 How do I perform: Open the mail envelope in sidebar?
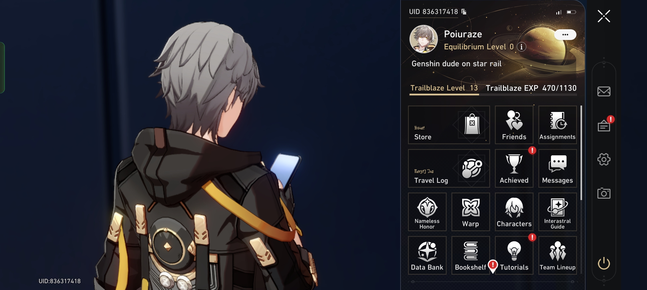click(604, 92)
